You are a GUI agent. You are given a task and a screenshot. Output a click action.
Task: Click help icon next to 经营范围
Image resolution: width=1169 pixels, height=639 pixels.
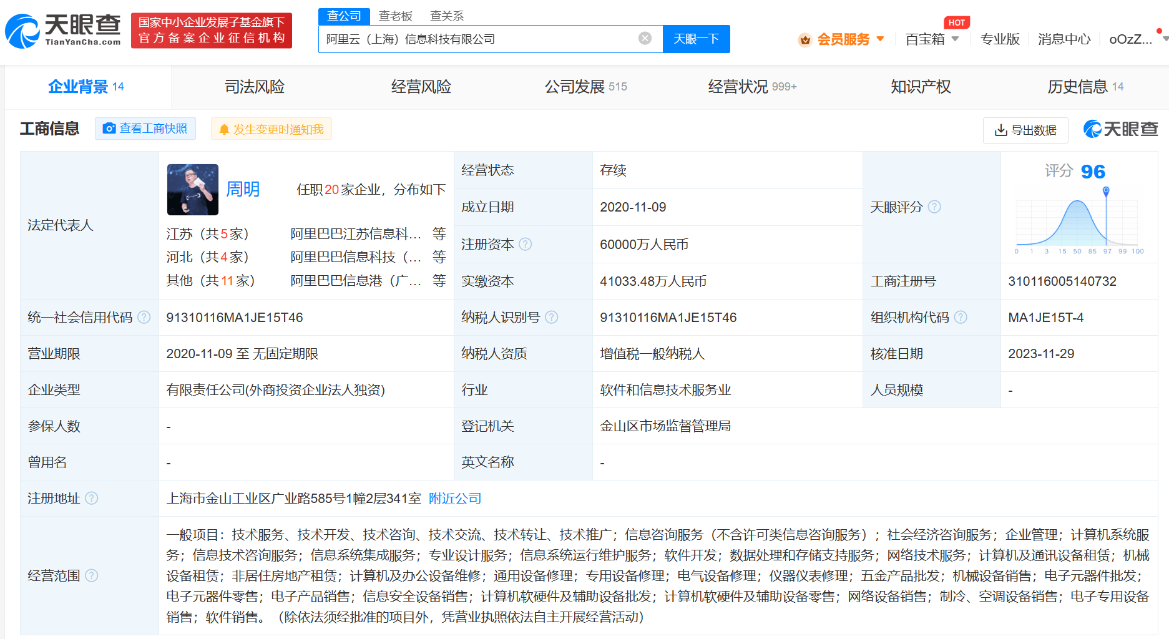[x=92, y=575]
